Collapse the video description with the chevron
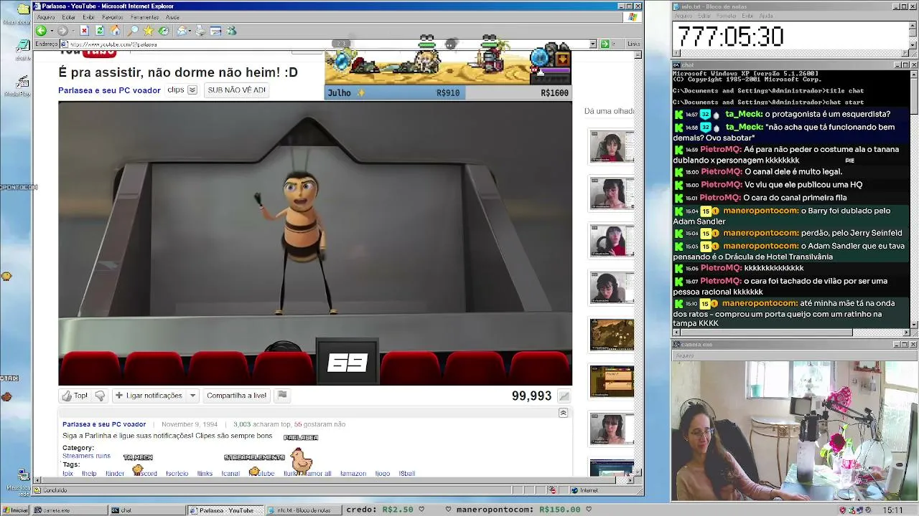919x516 pixels. (x=563, y=413)
